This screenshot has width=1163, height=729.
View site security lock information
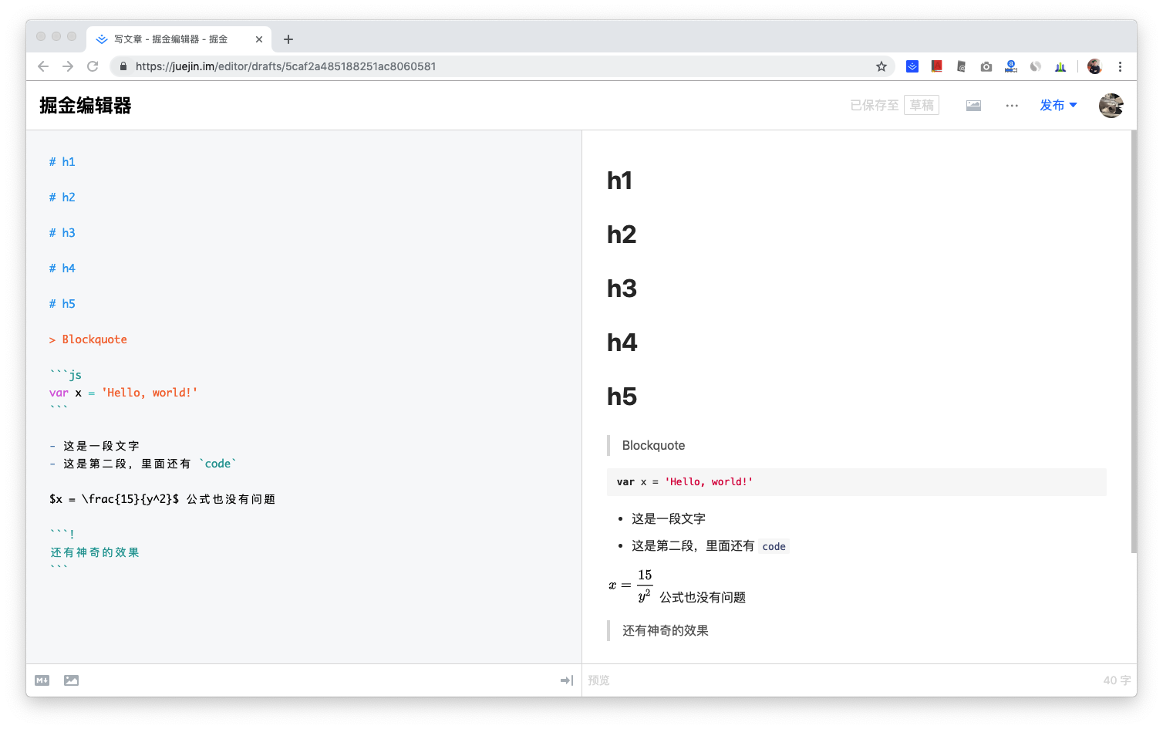[123, 66]
